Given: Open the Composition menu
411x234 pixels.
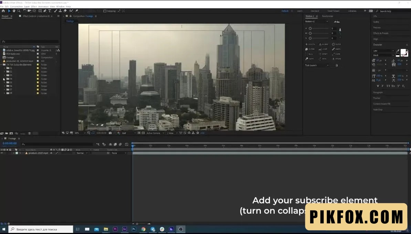Looking at the screenshot, I should pos(16,7).
